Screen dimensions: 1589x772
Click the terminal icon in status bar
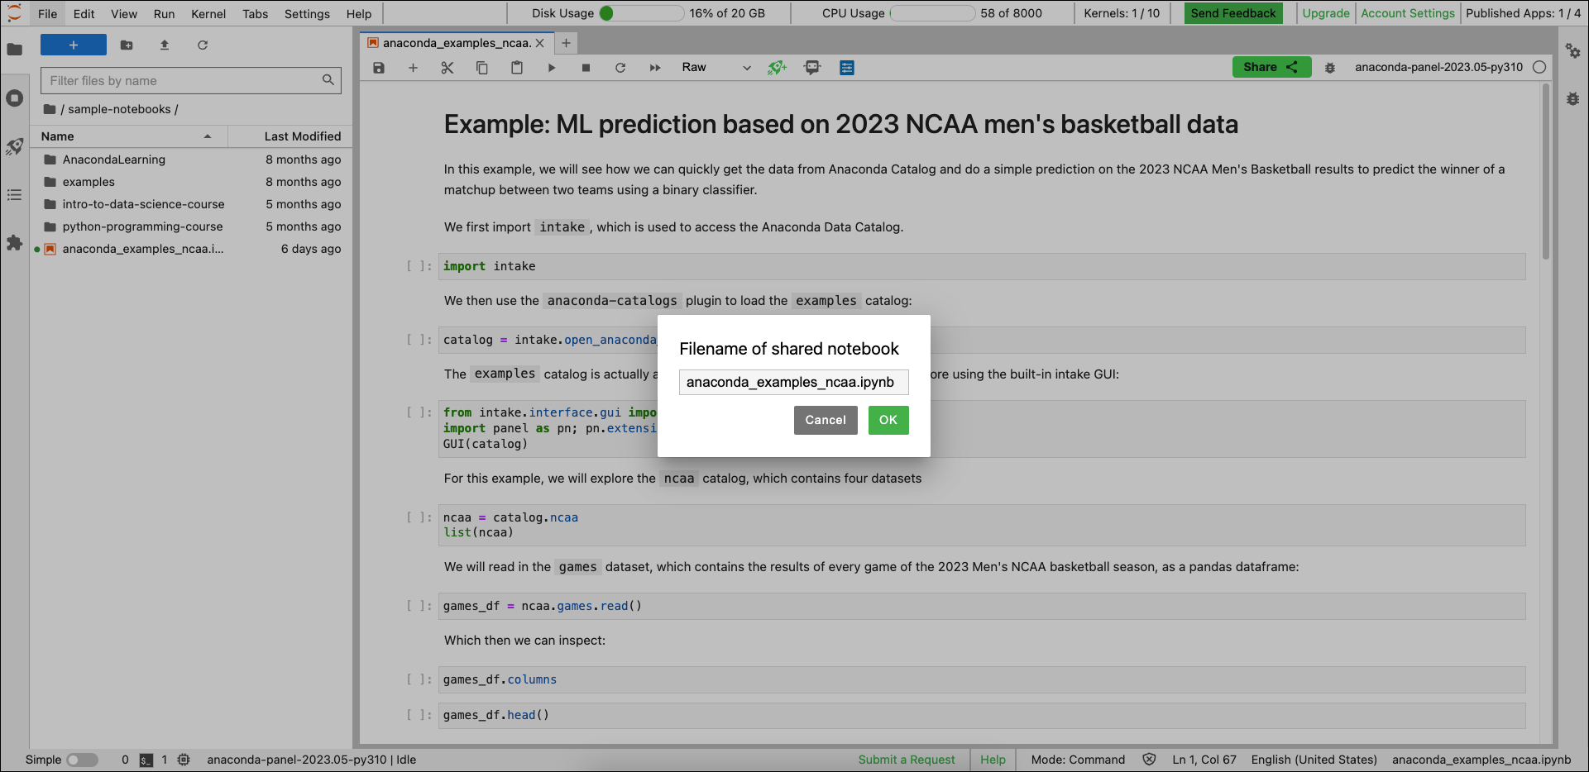click(x=146, y=760)
